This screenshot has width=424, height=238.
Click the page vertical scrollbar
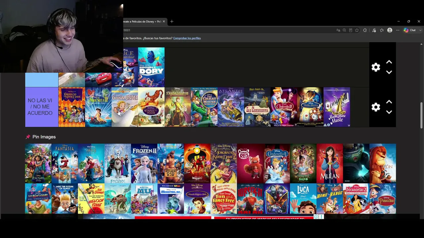coord(421,115)
